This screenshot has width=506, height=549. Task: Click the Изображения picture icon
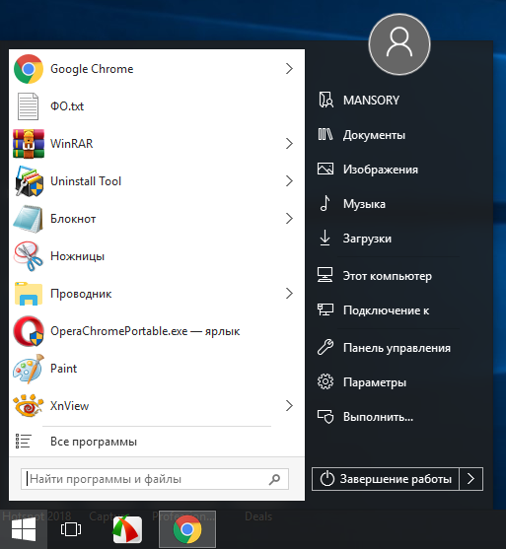(325, 169)
